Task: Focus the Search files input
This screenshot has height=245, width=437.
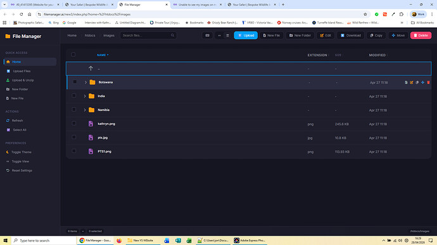Action: [148, 35]
